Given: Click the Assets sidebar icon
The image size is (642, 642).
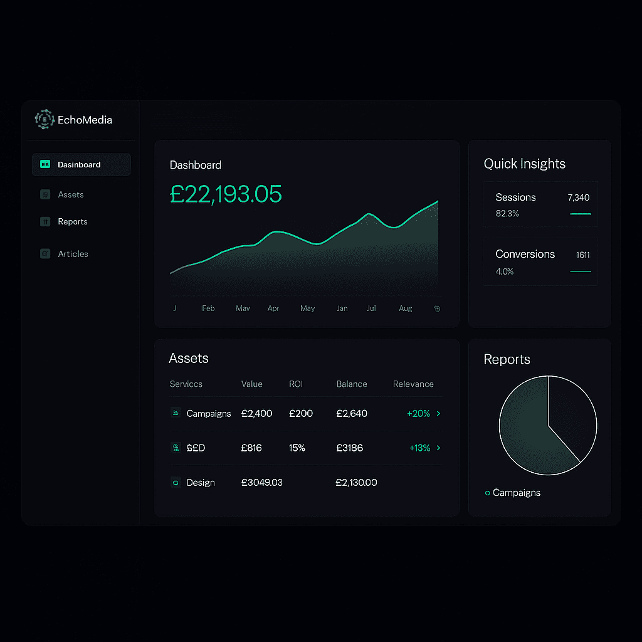Looking at the screenshot, I should [45, 194].
